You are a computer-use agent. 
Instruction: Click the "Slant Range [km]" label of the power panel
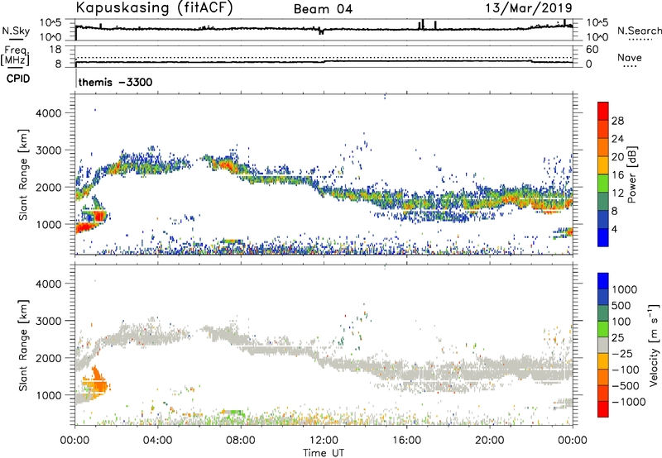(23, 174)
